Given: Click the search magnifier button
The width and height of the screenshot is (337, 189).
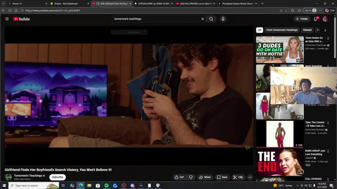Looking at the screenshot, I should [211, 19].
